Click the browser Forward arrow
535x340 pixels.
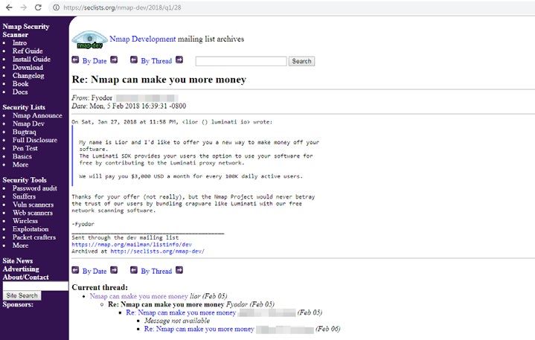pos(24,7)
